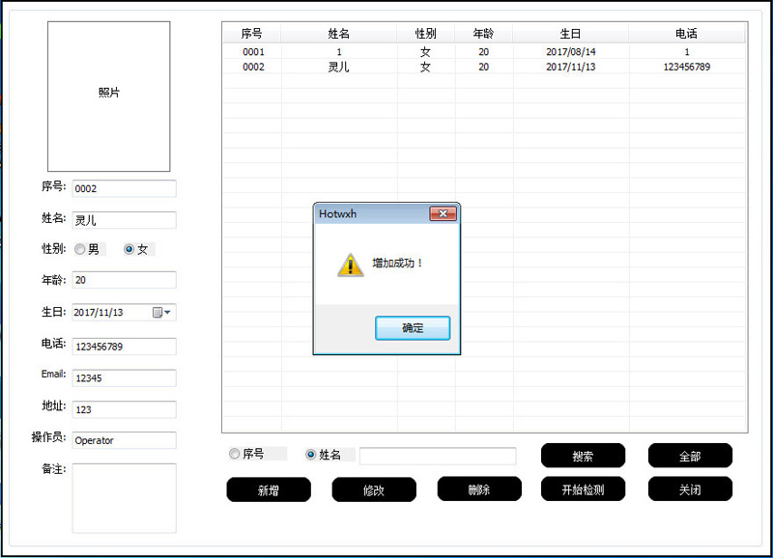Click the 序号 column header
The image size is (773, 558).
tap(252, 34)
